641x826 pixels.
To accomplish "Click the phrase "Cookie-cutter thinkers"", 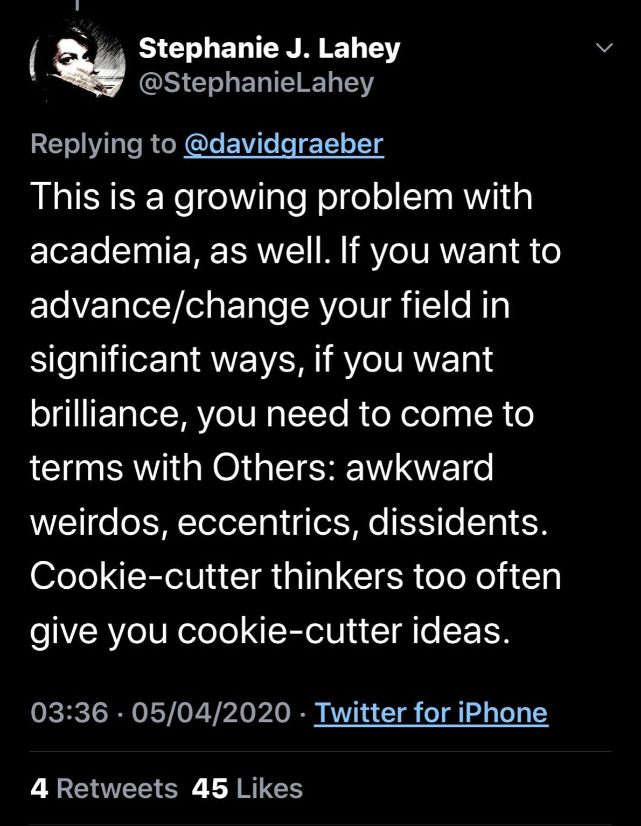I will tap(217, 576).
